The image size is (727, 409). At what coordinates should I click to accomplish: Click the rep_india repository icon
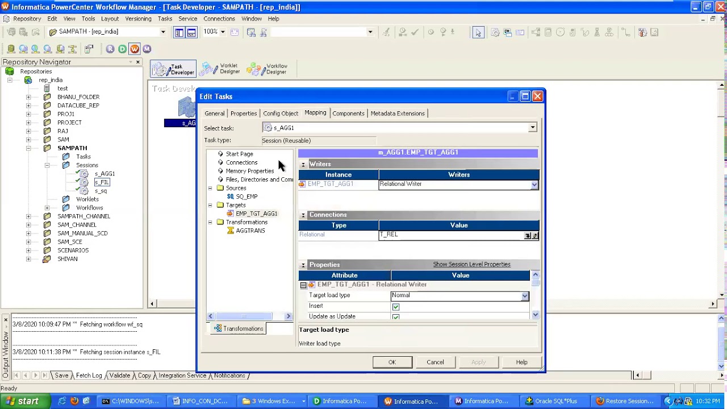[x=28, y=80]
